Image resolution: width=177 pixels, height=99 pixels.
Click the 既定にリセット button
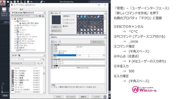(x=97, y=42)
